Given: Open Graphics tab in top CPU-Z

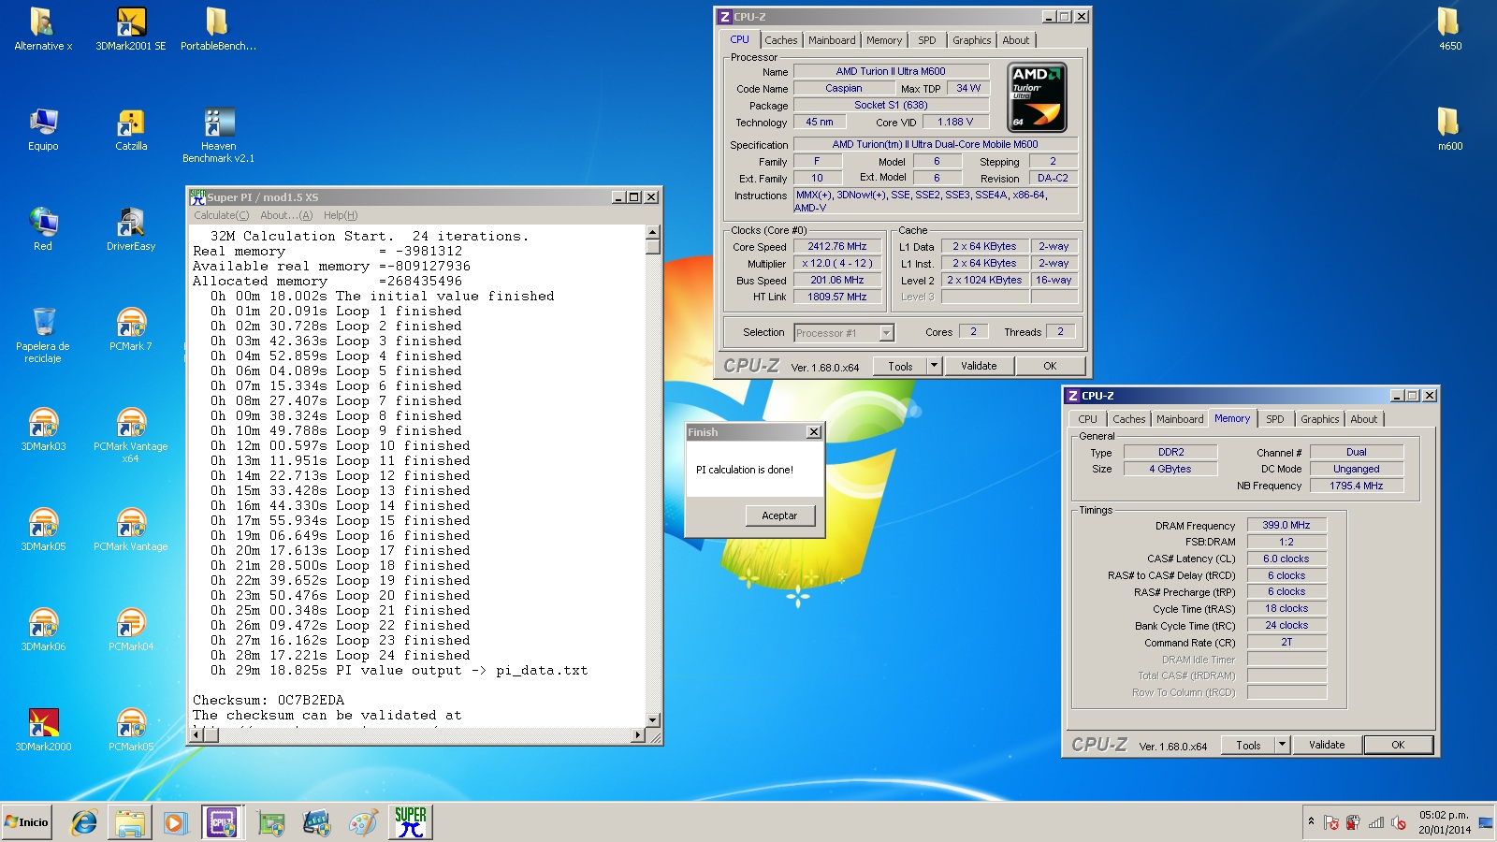Looking at the screenshot, I should [x=971, y=40].
